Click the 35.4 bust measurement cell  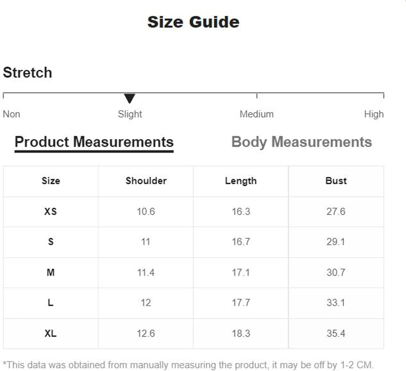[336, 333]
